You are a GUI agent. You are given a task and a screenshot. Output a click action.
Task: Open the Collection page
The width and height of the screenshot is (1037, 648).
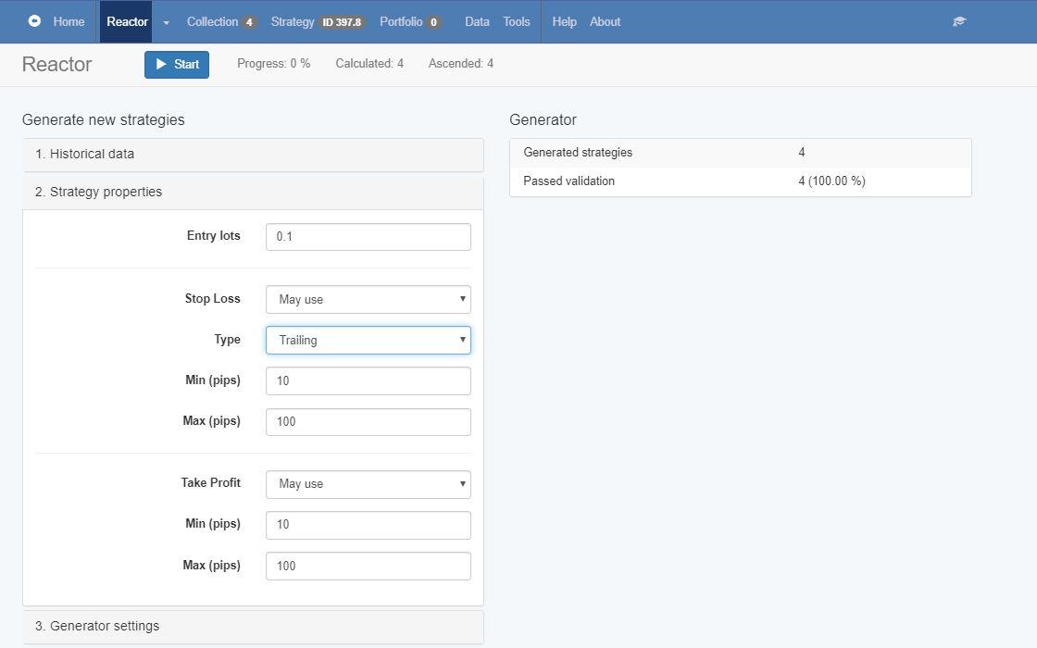coord(221,22)
